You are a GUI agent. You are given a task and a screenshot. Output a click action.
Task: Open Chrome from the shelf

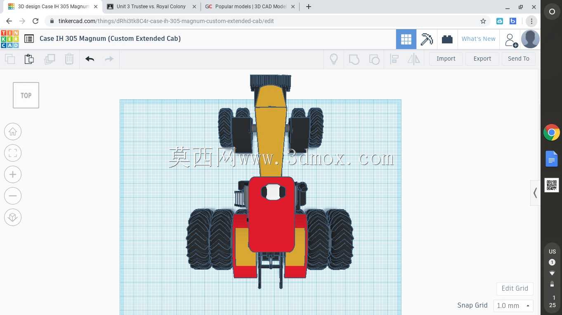[x=552, y=133]
